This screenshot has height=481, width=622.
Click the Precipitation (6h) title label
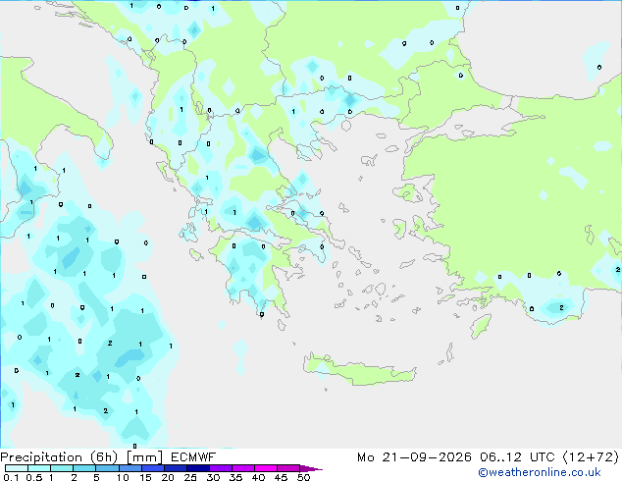[x=59, y=457]
